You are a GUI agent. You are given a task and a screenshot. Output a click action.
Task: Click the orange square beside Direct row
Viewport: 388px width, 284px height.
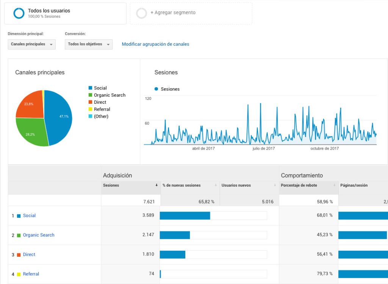click(x=19, y=255)
